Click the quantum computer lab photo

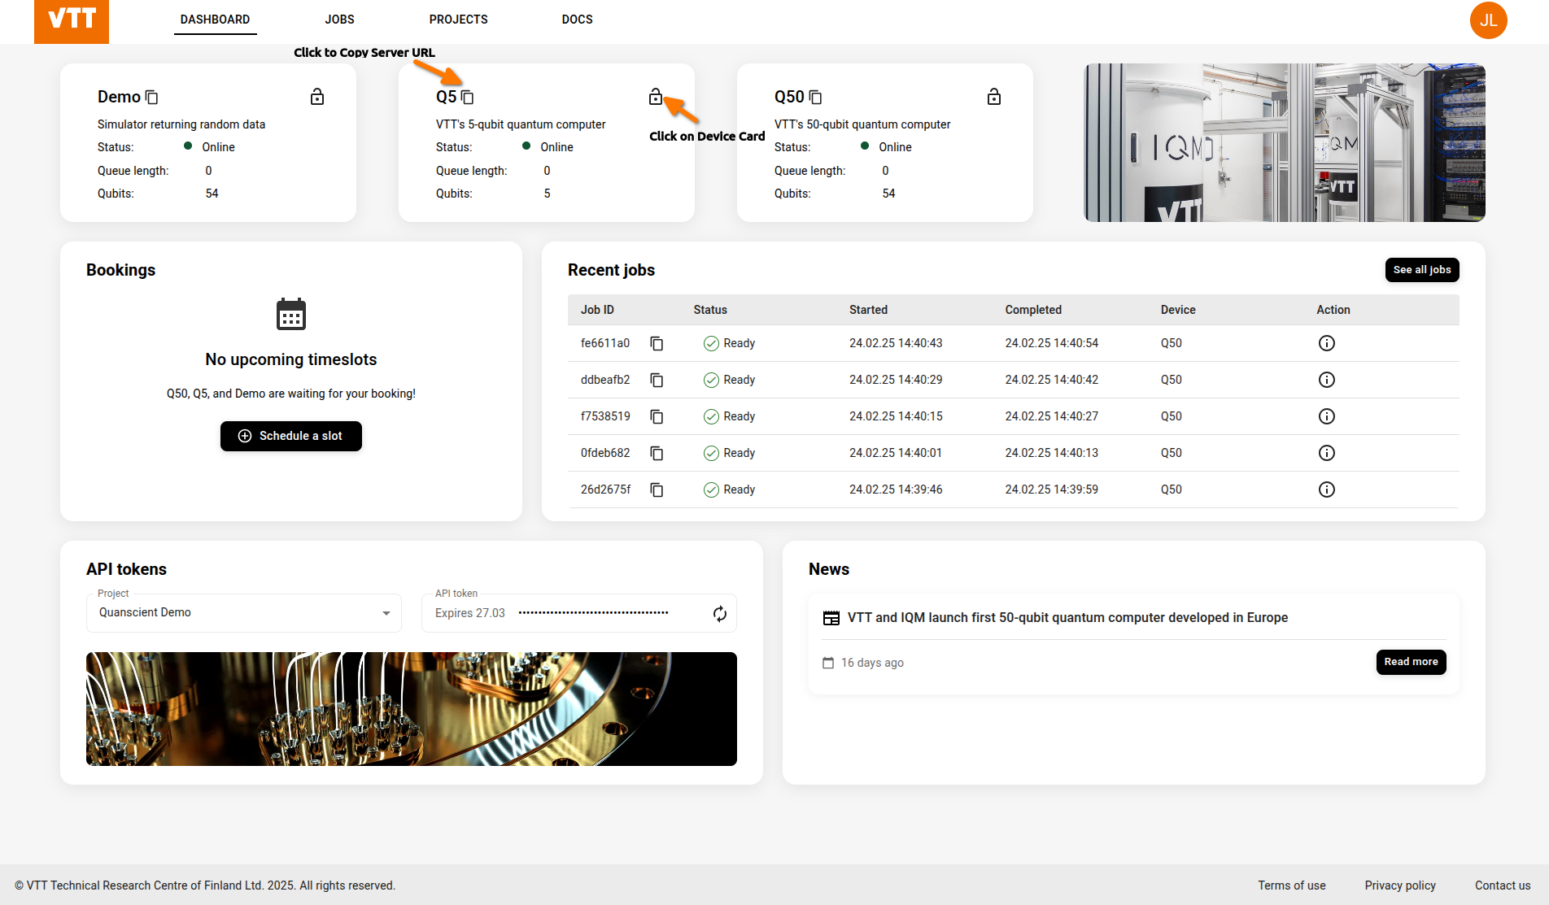[x=1285, y=142]
